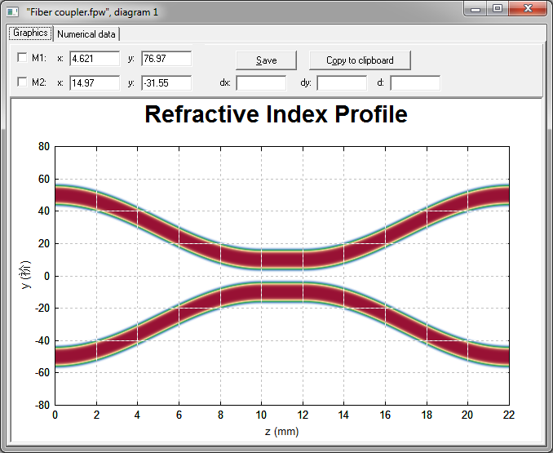Focus the M2 x coordinate field
The image size is (553, 453).
pyautogui.click(x=95, y=83)
